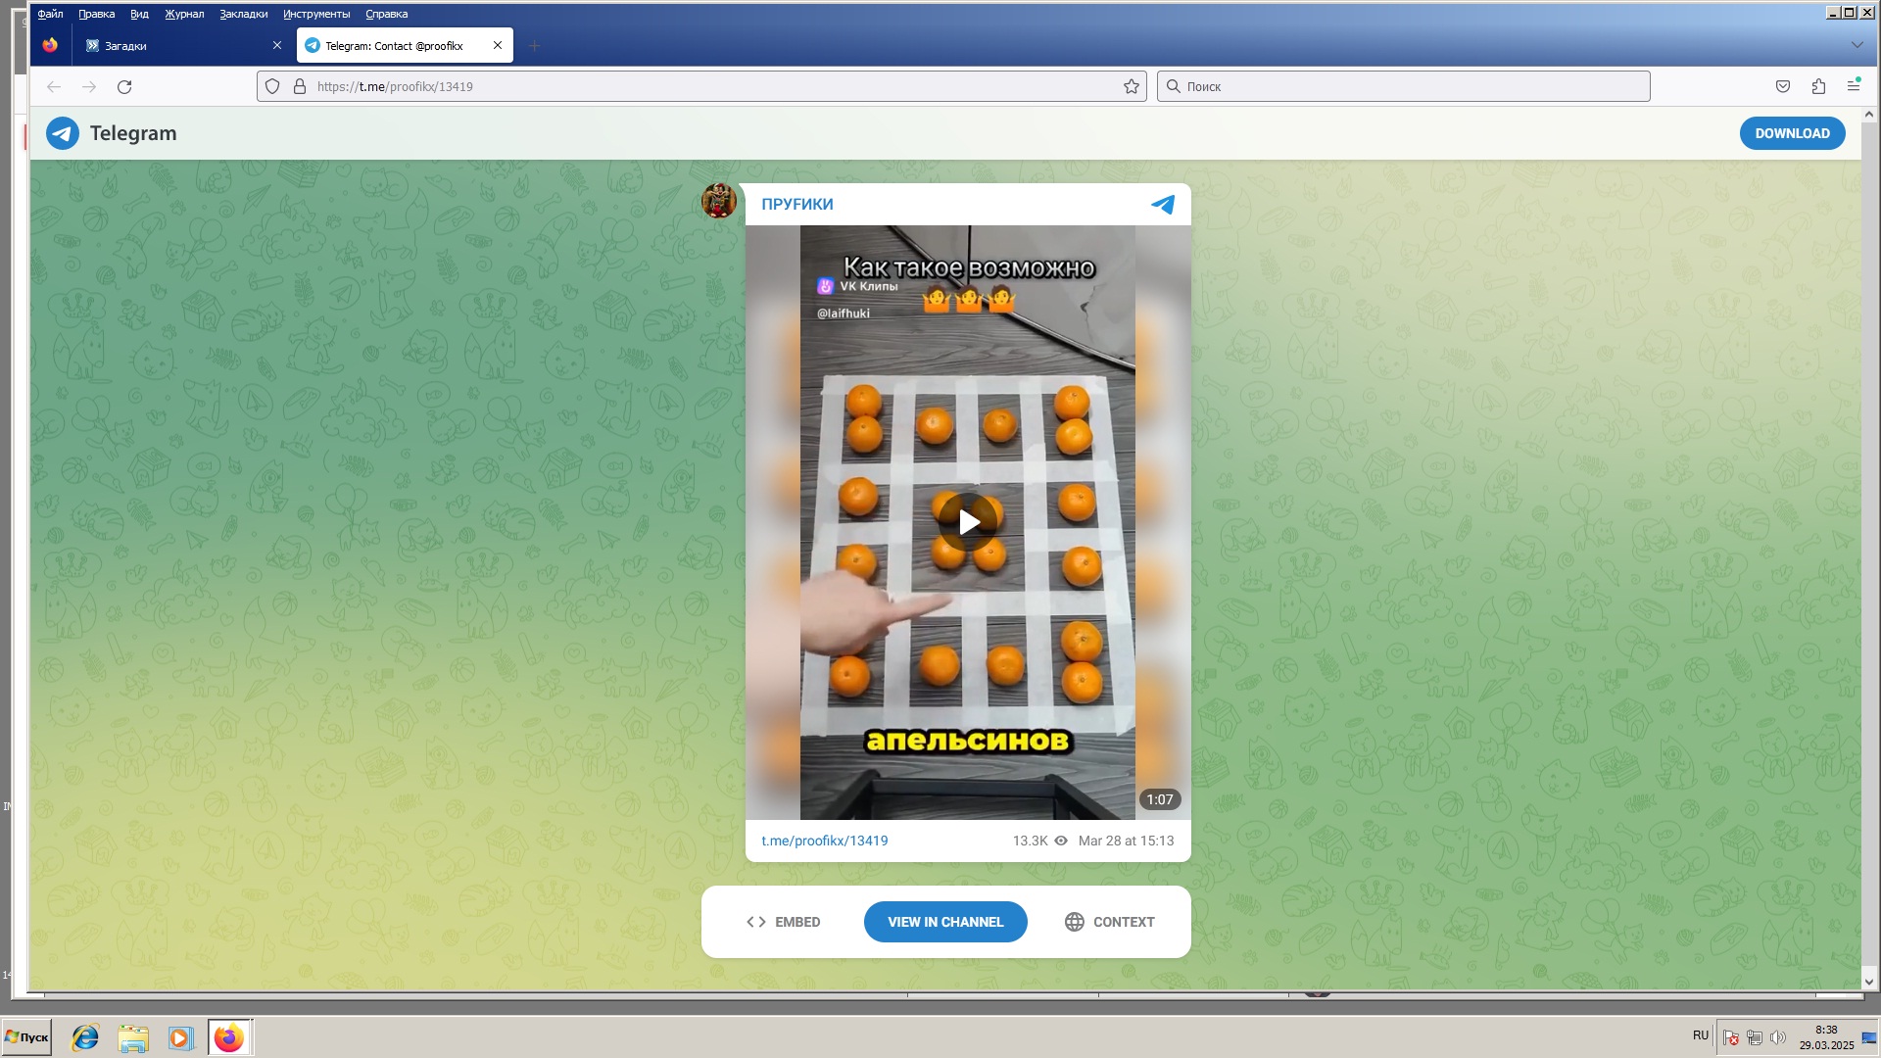Screen dimensions: 1881x1058
Task: Click the red flag alert tray icon
Action: coord(1731,1037)
